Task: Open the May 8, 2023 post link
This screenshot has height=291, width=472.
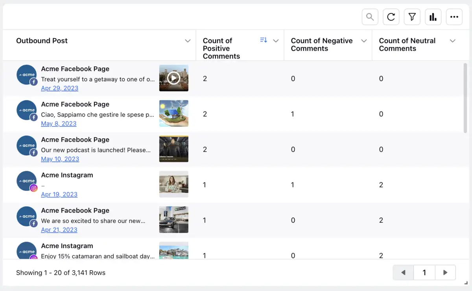Action: pos(59,124)
